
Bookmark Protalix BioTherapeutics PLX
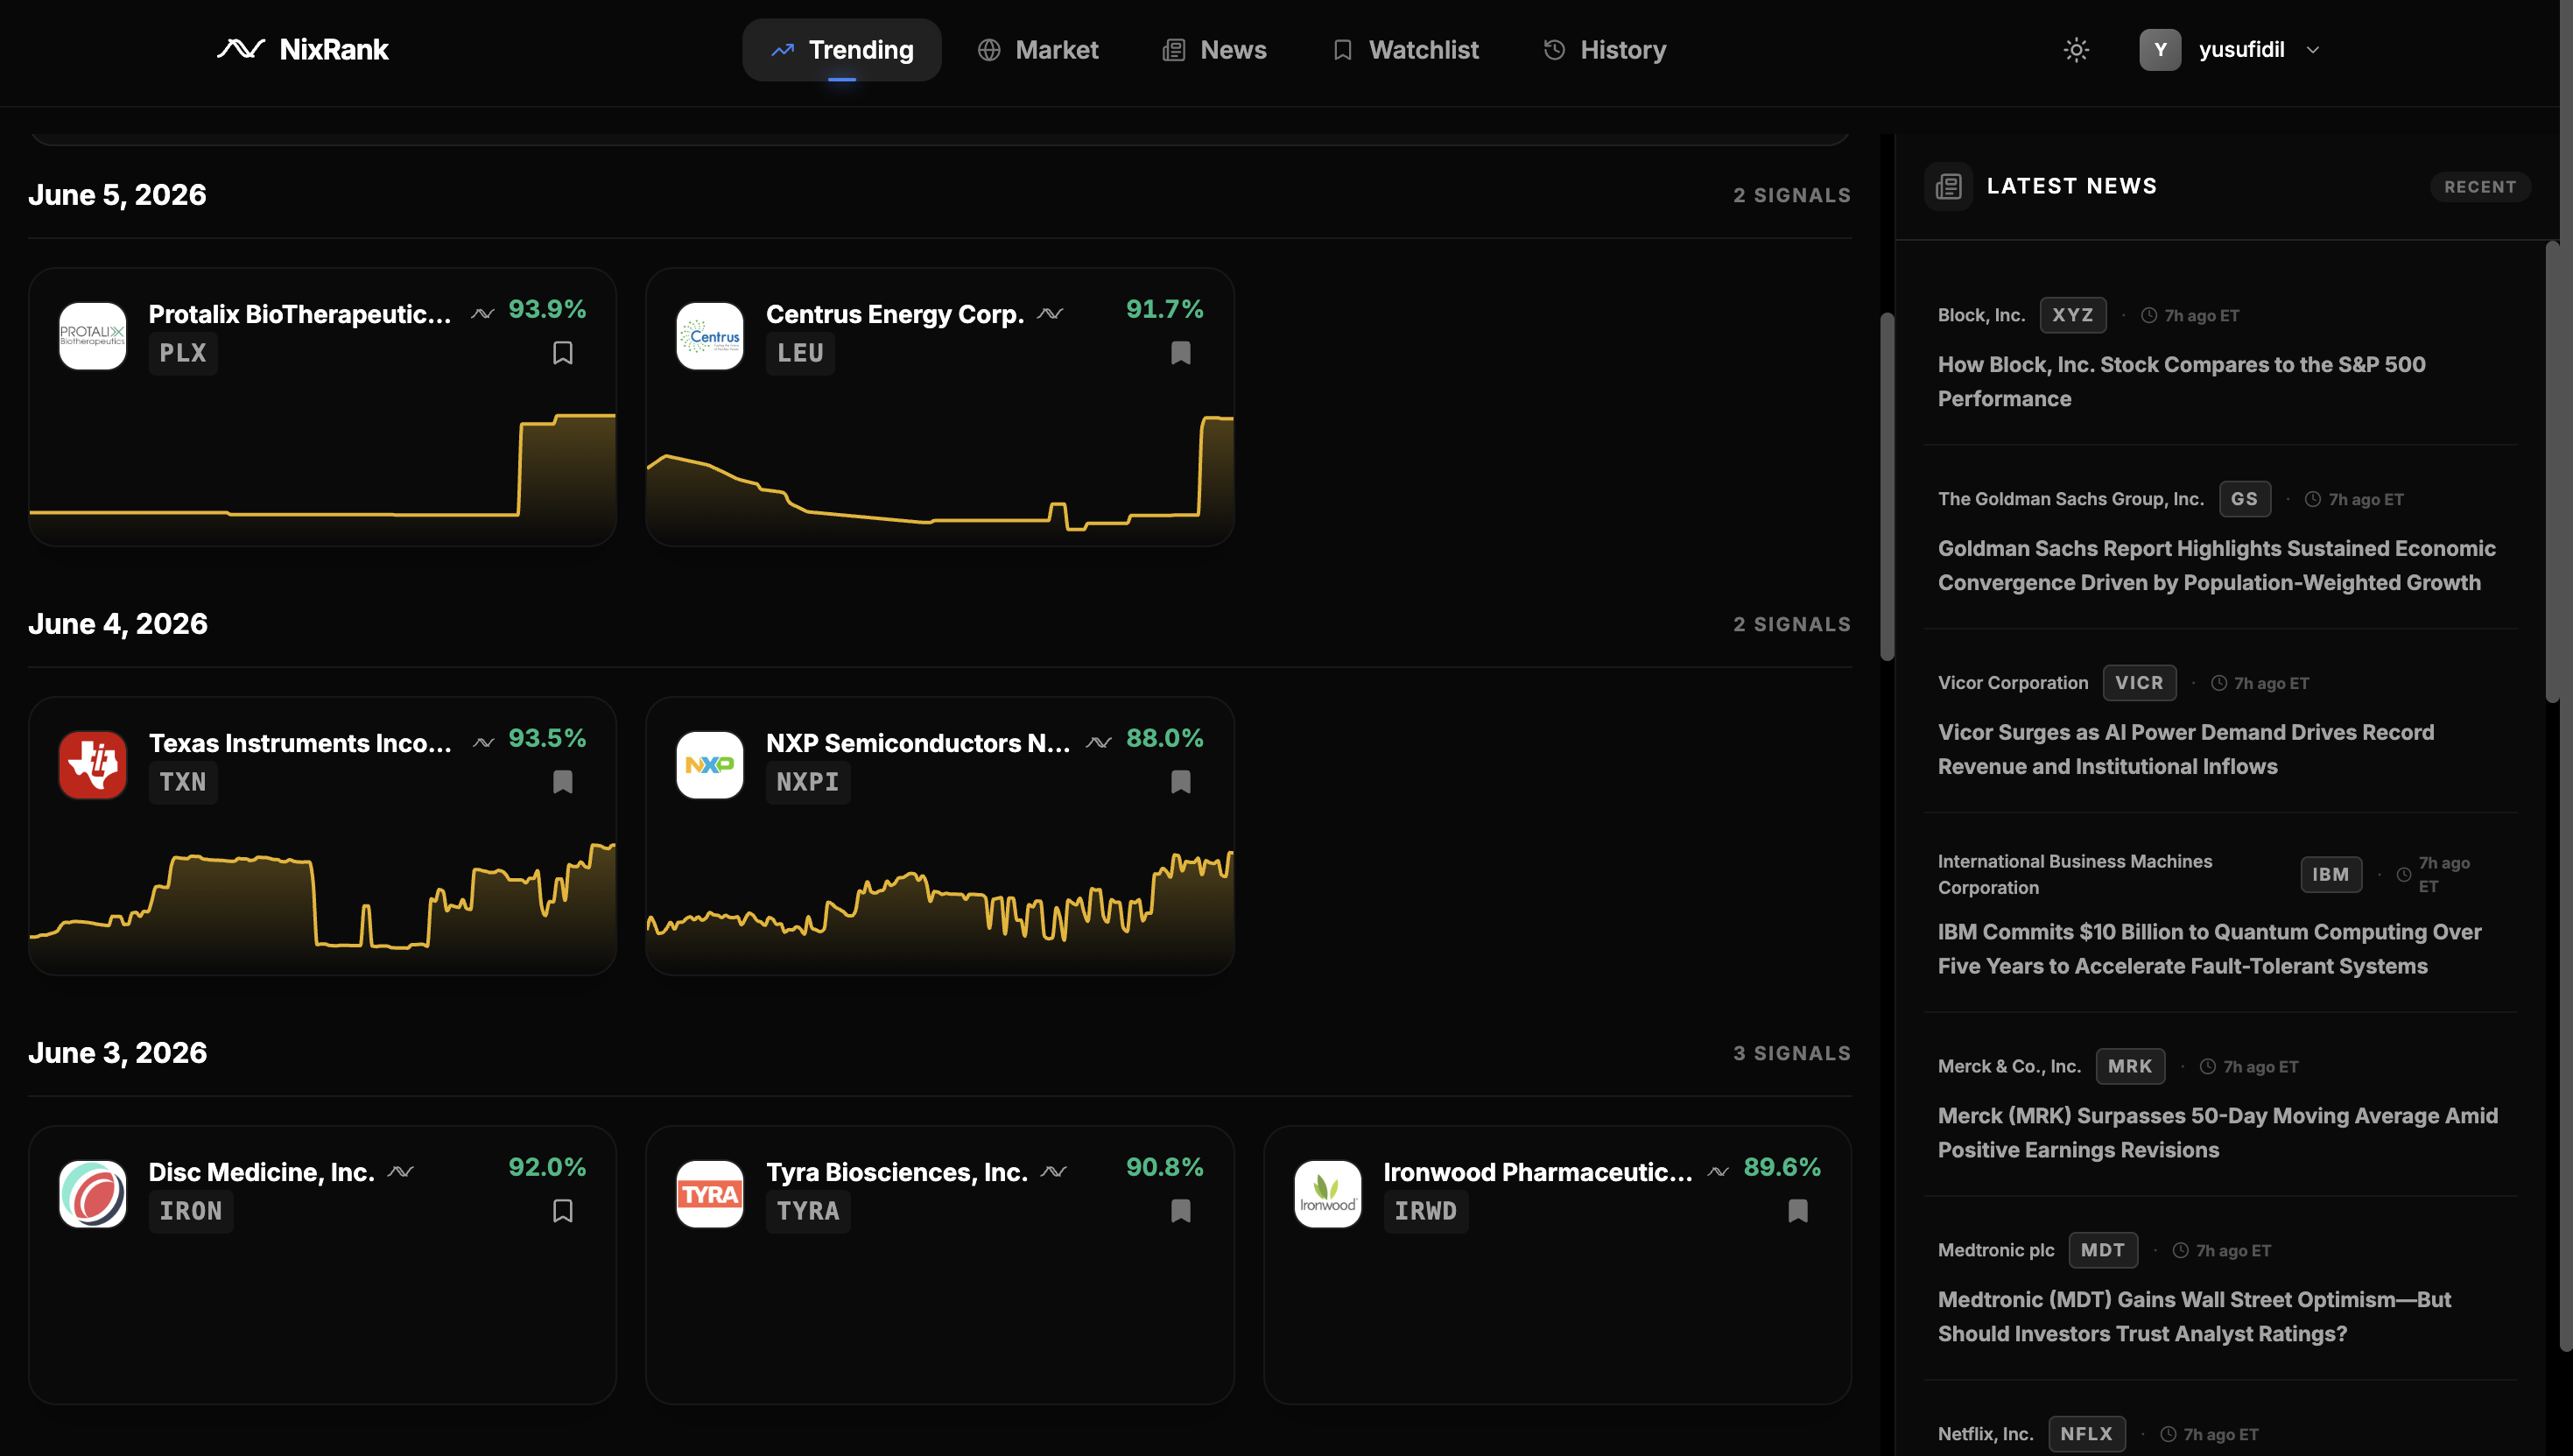(x=563, y=353)
